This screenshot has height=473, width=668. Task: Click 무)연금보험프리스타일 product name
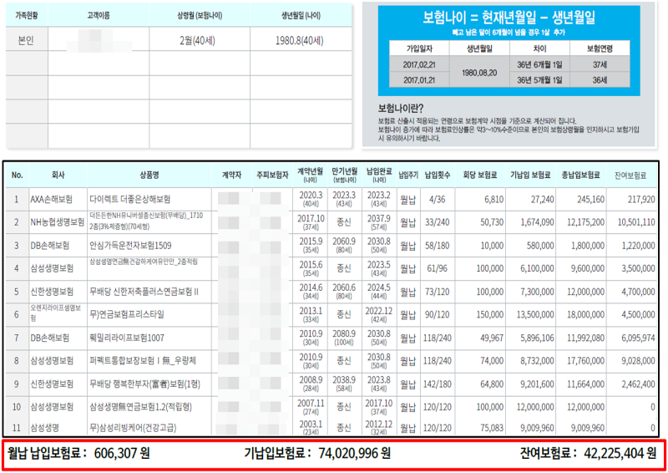click(x=127, y=315)
